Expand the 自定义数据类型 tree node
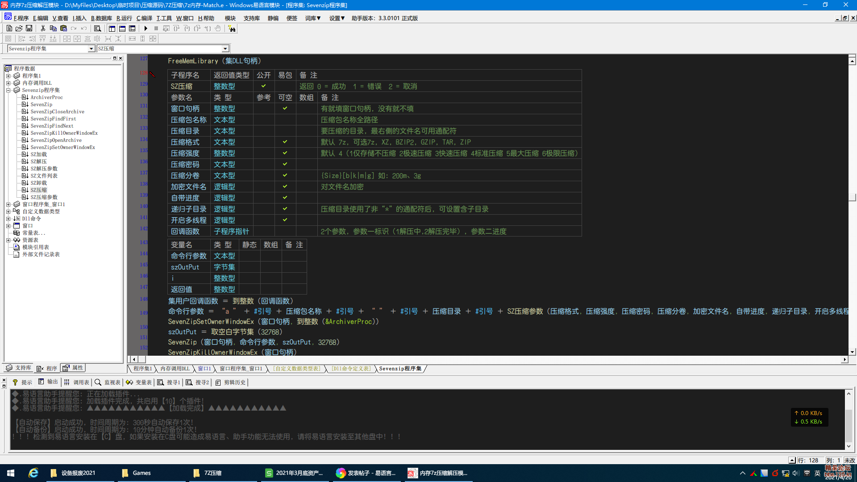The height and width of the screenshot is (482, 857). pos(8,212)
